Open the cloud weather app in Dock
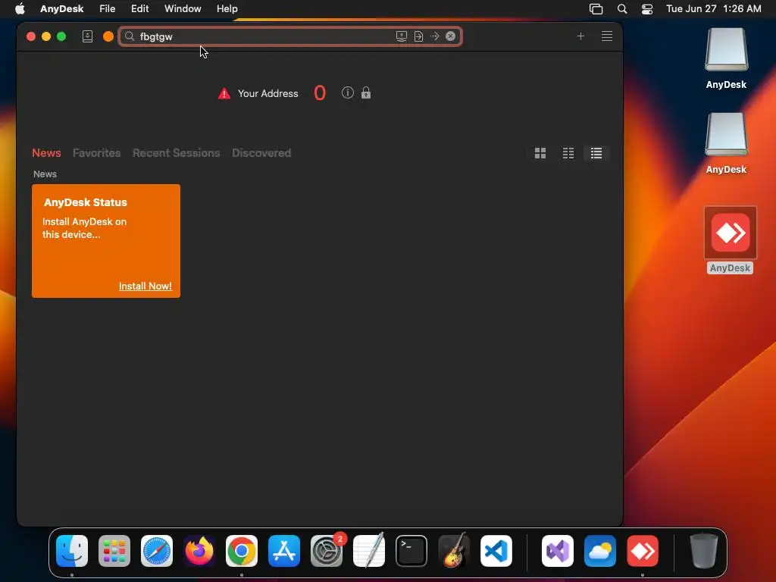Viewport: 776px width, 582px height. (600, 551)
